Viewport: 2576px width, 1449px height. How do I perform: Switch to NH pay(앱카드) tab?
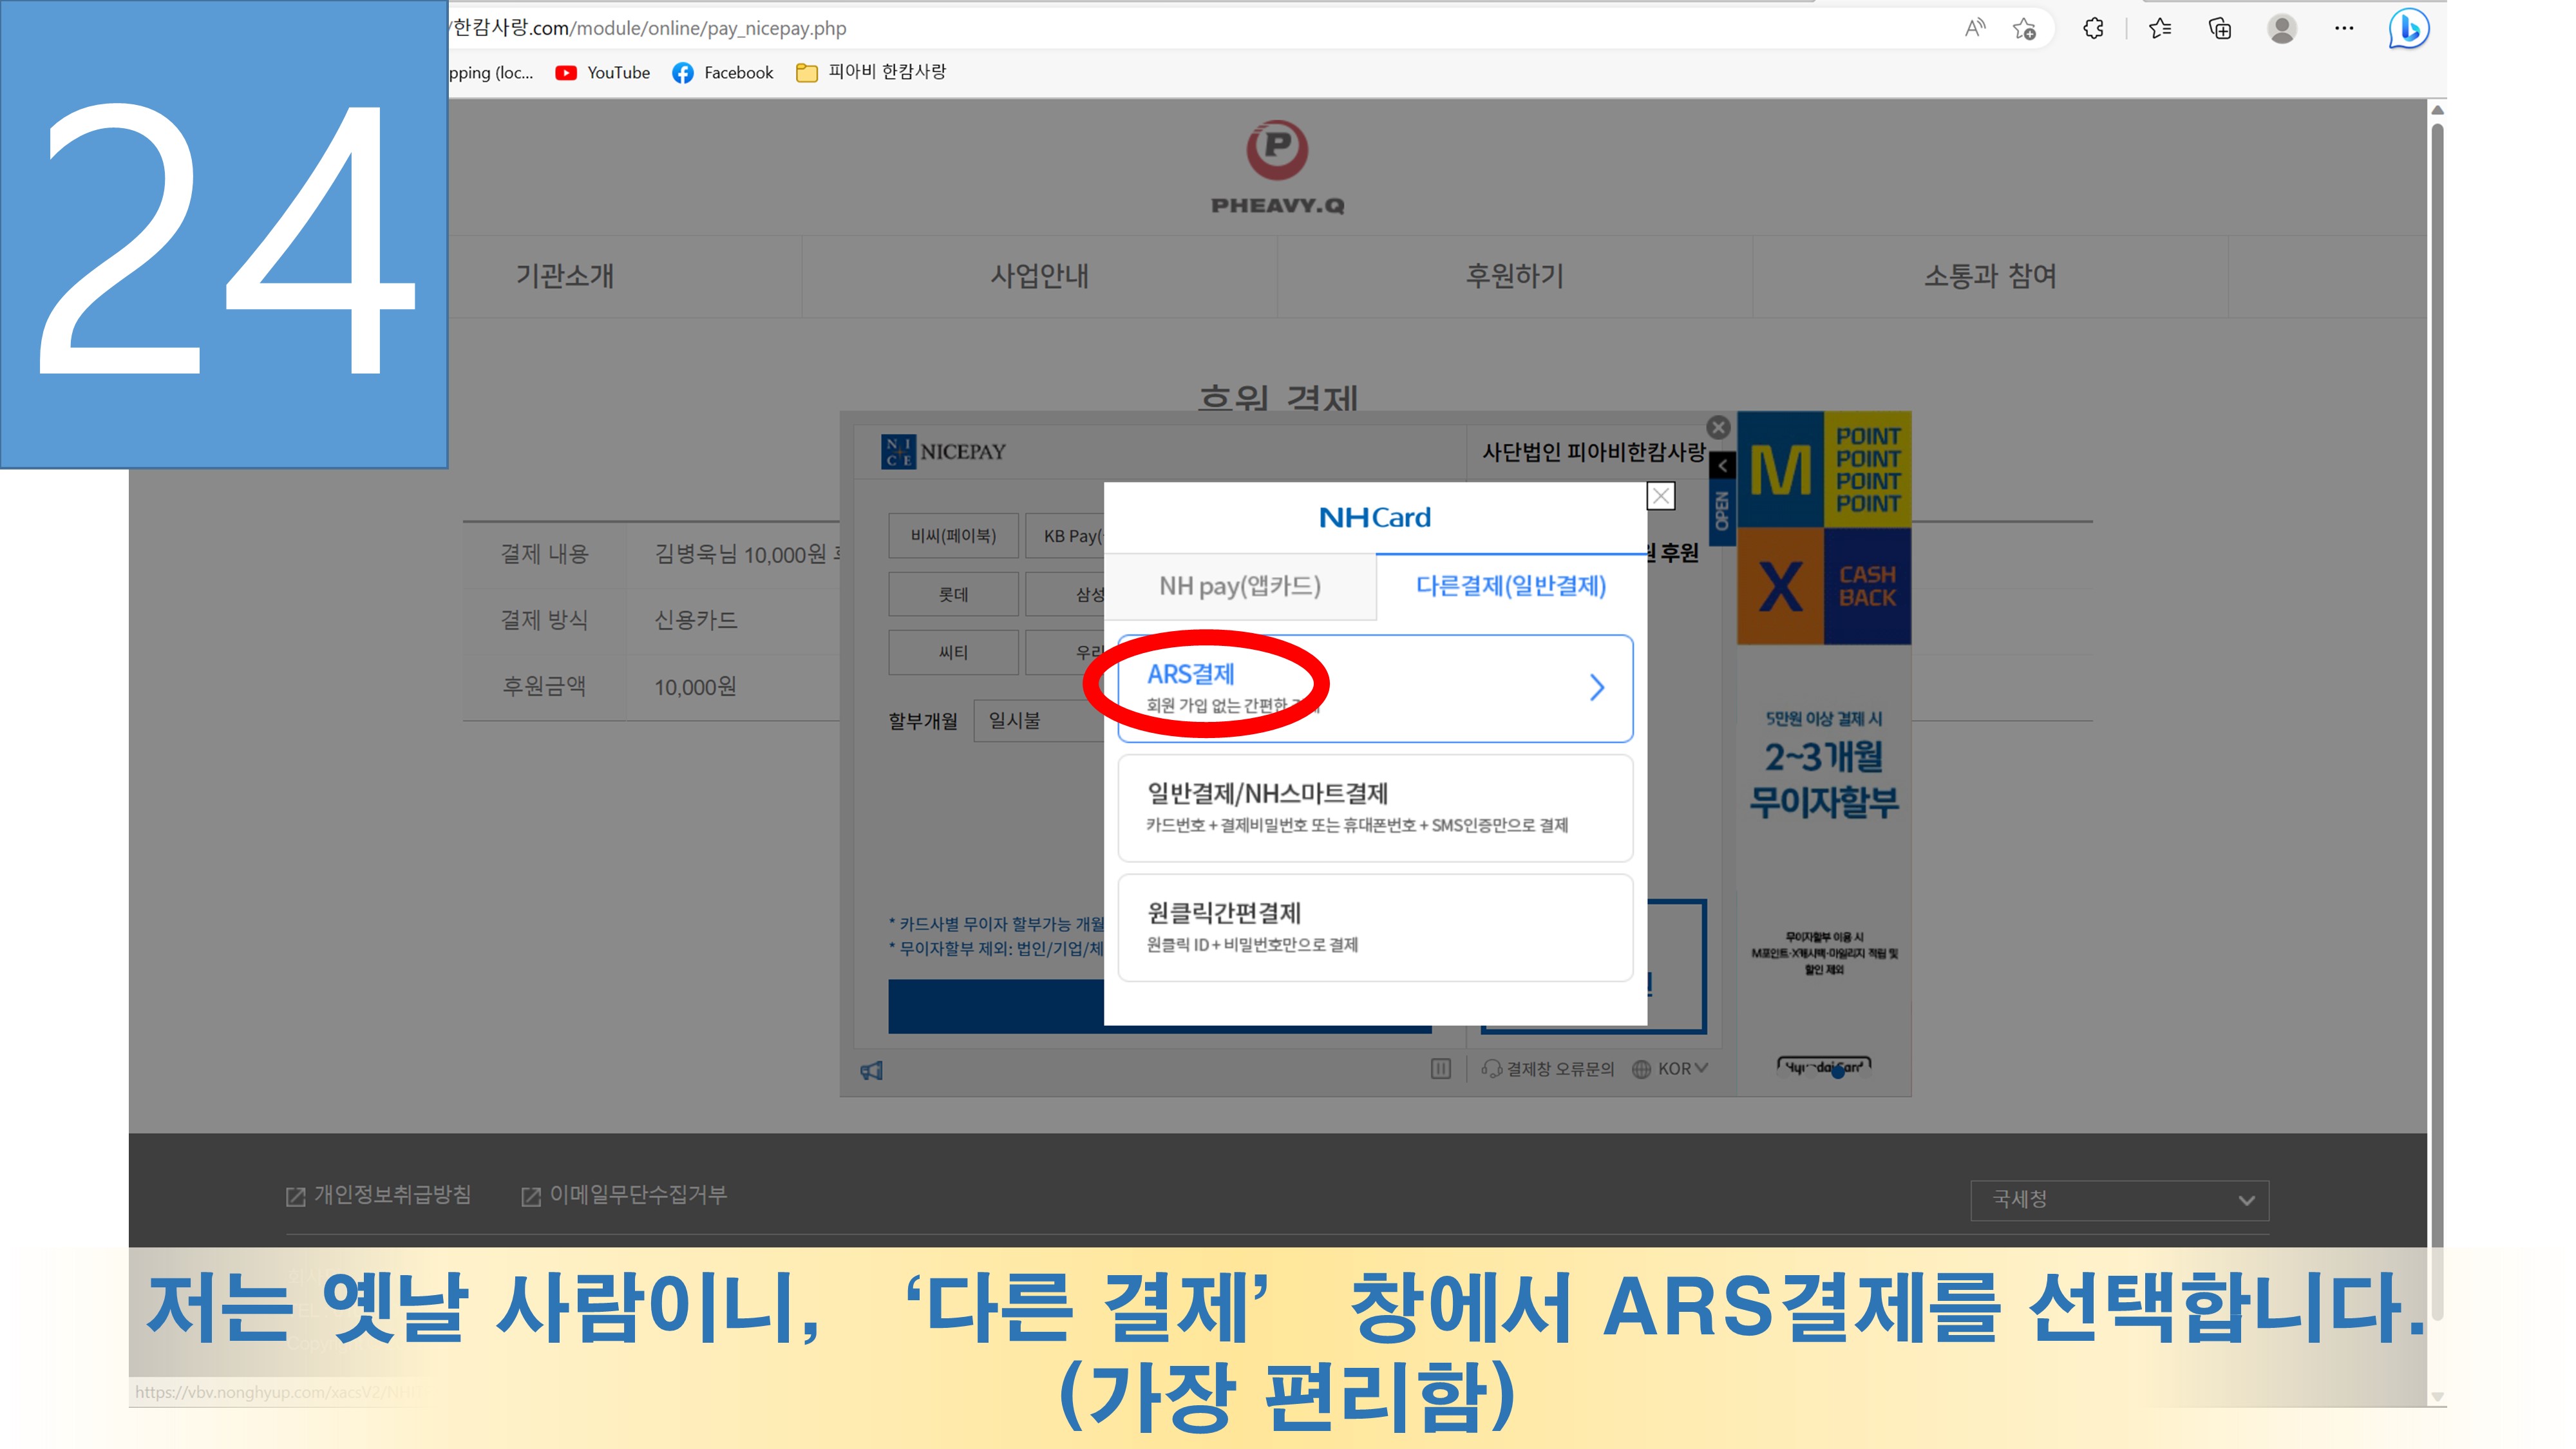(x=1240, y=586)
